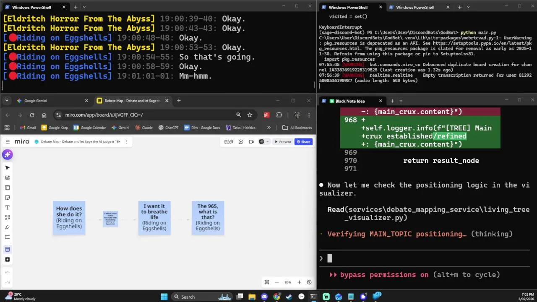Select the Black Note Idea terminal tab

[x=352, y=101]
